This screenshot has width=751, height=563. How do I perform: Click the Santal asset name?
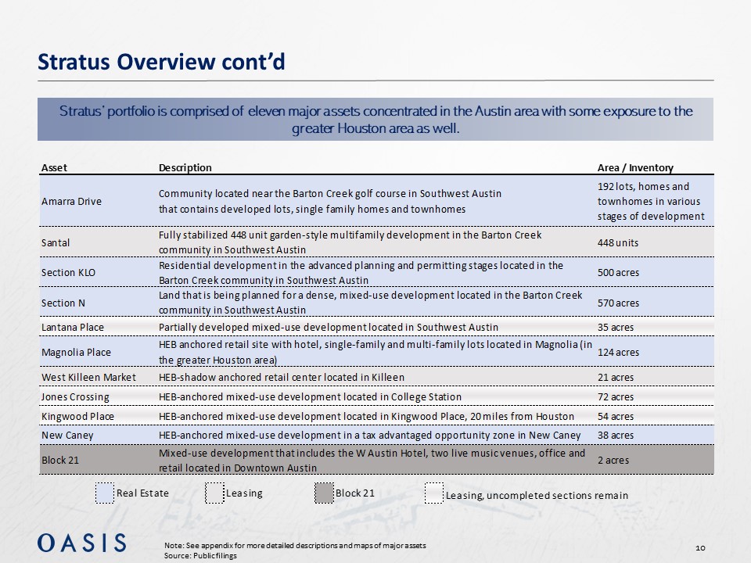[x=55, y=242]
